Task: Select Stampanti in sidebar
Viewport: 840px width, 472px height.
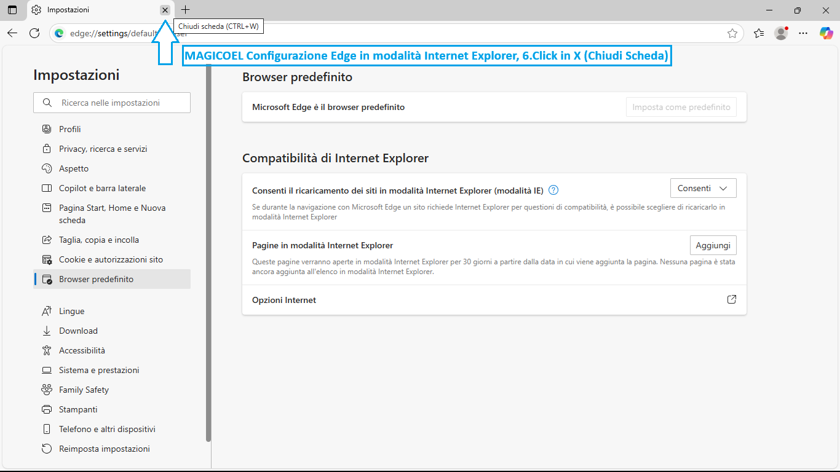Action: tap(112, 409)
